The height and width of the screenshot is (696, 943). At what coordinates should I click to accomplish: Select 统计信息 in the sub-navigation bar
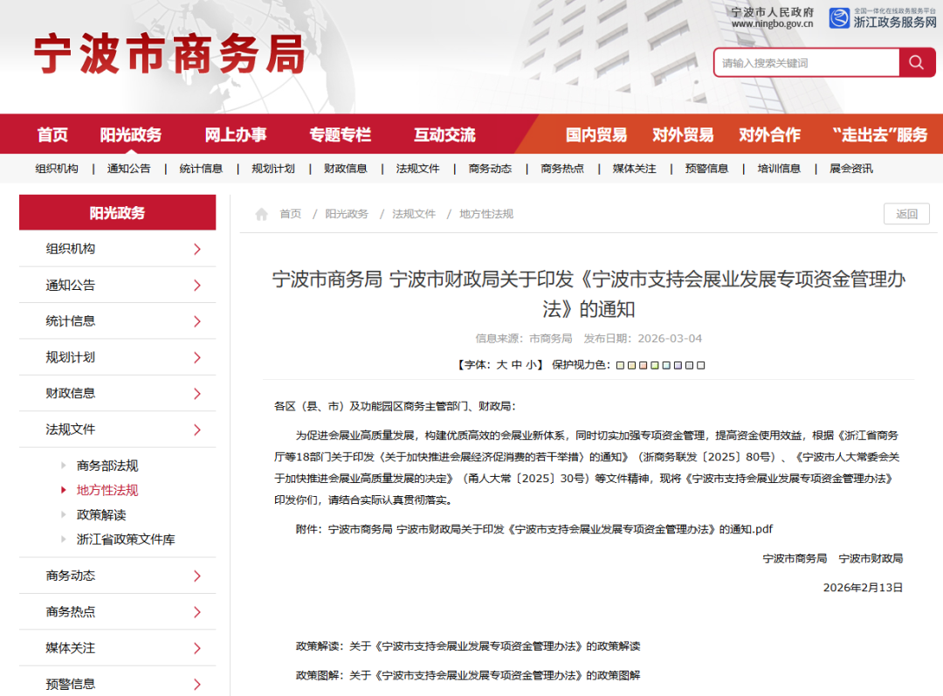tap(201, 169)
